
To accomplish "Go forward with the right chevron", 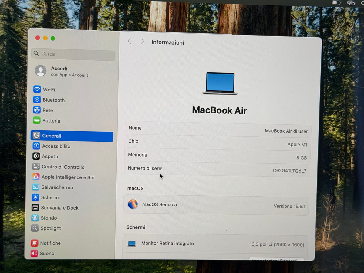I will (143, 42).
